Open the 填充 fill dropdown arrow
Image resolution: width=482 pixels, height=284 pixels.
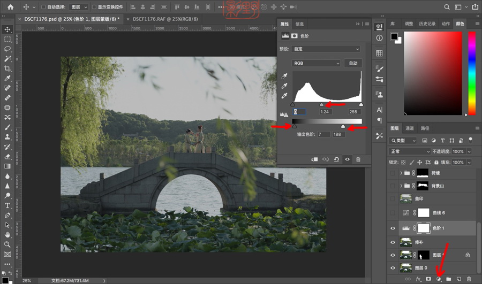469,163
